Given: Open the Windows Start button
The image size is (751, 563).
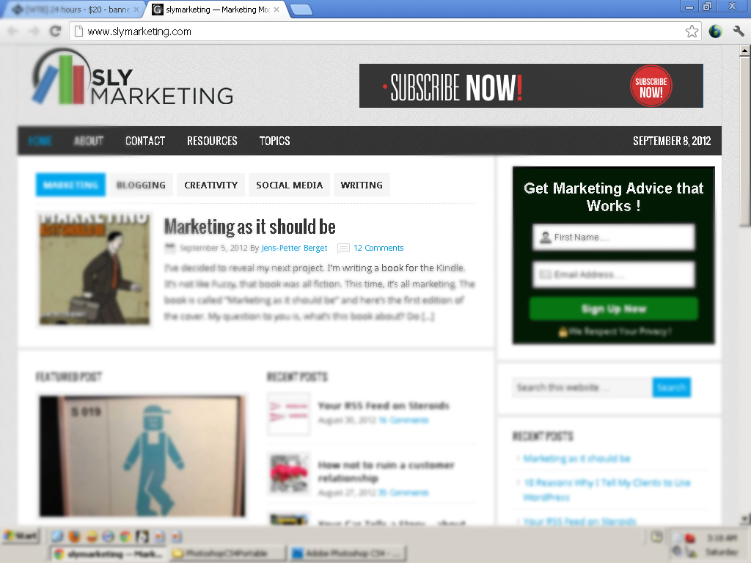Looking at the screenshot, I should [x=21, y=536].
